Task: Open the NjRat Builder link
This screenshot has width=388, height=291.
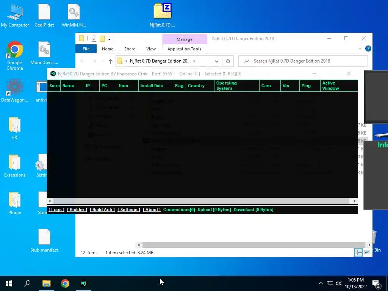Action: click(77, 210)
